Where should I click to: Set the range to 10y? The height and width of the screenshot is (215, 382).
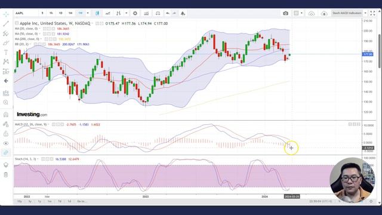pyautogui.click(x=20, y=202)
